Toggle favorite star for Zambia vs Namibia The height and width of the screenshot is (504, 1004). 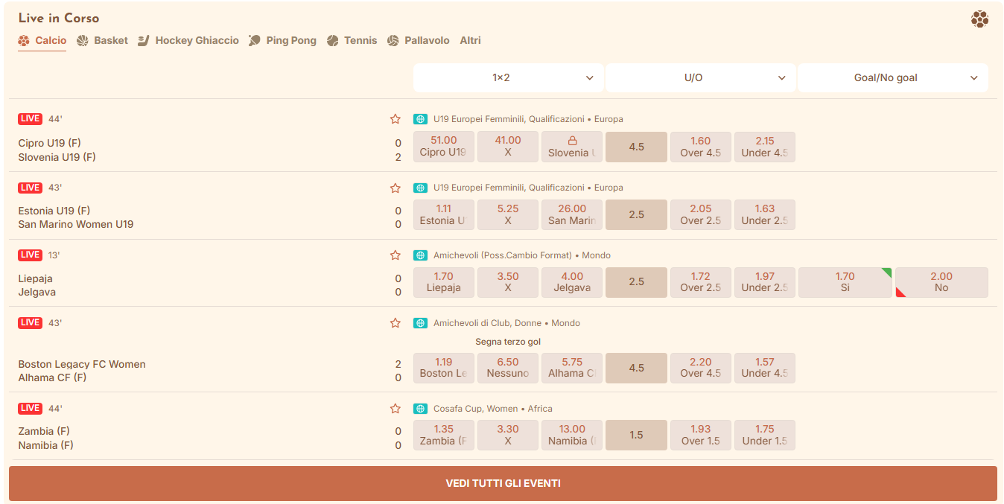coord(395,409)
